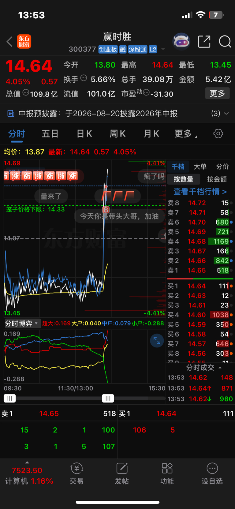Image resolution: width=235 pixels, height=509 pixels.
Task: Tap the right timeline range handle
Action: click(x=108, y=398)
